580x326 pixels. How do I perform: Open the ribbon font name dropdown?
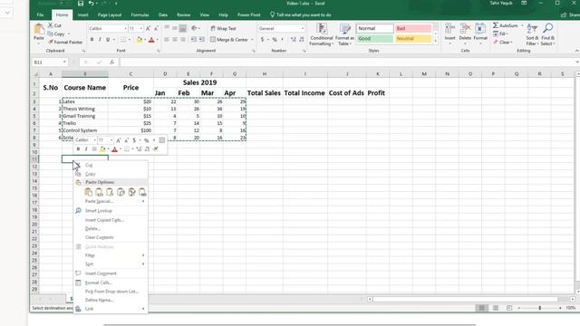125,28
